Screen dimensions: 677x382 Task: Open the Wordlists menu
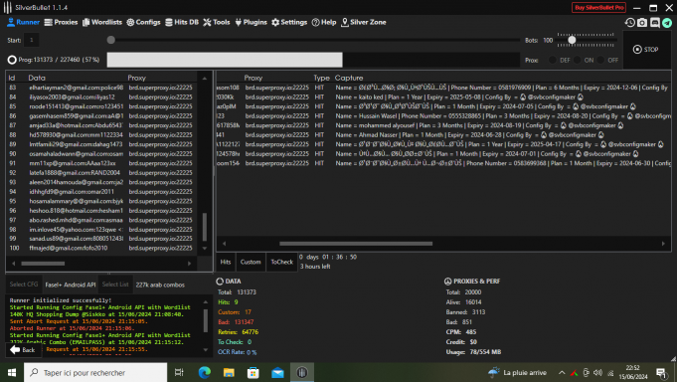click(102, 22)
